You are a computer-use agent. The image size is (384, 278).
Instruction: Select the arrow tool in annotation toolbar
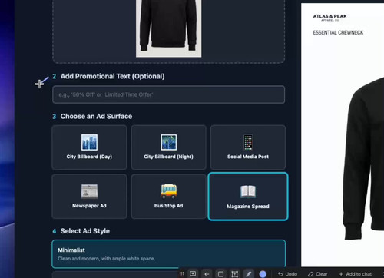(207, 274)
